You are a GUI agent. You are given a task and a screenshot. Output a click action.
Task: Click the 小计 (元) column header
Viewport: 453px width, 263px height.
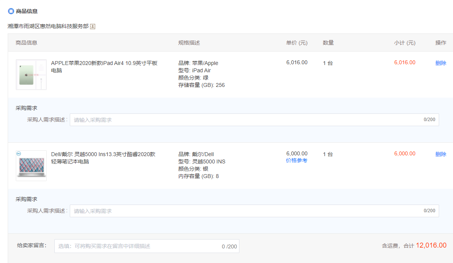pyautogui.click(x=405, y=43)
